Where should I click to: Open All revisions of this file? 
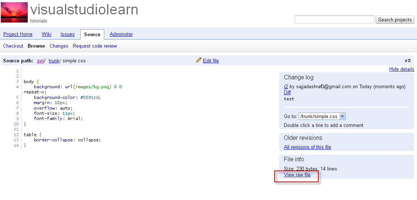coord(308,147)
